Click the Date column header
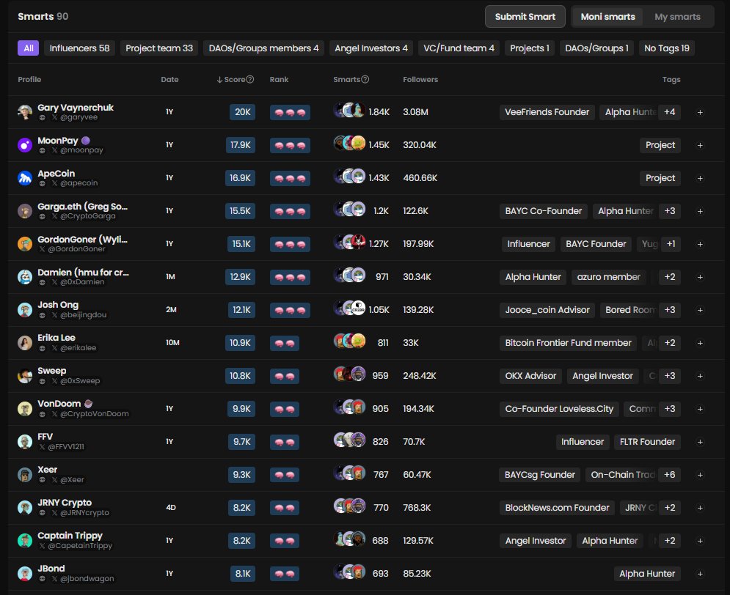 coord(169,79)
